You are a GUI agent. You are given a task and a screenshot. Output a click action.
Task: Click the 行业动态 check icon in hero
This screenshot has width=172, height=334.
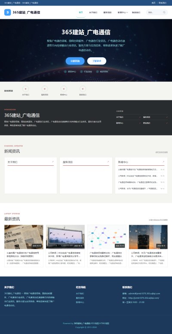(x=81, y=72)
